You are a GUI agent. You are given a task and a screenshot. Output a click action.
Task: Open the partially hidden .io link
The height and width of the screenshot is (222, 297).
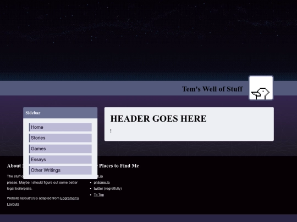pyautogui.click(x=100, y=176)
